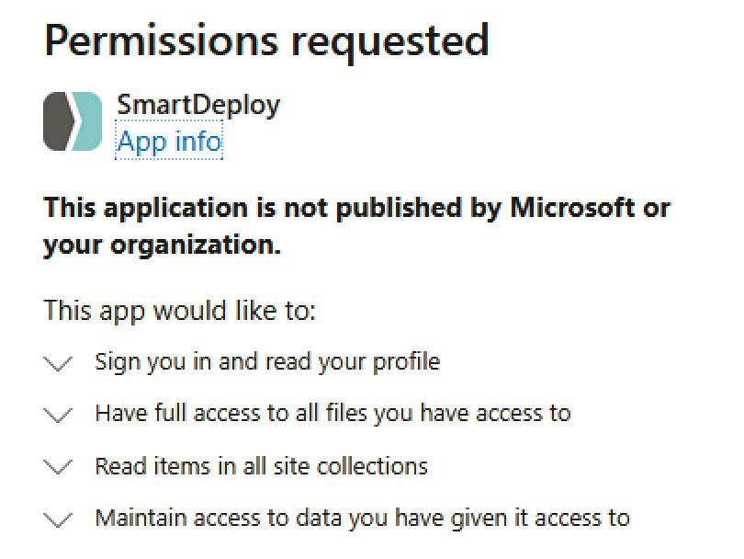The width and height of the screenshot is (744, 559).
Task: Click the bold not published by Microsoft warning
Action: tap(356, 226)
